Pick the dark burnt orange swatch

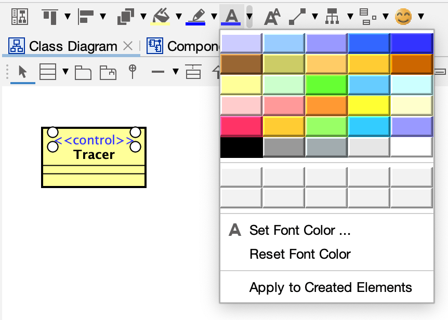412,64
